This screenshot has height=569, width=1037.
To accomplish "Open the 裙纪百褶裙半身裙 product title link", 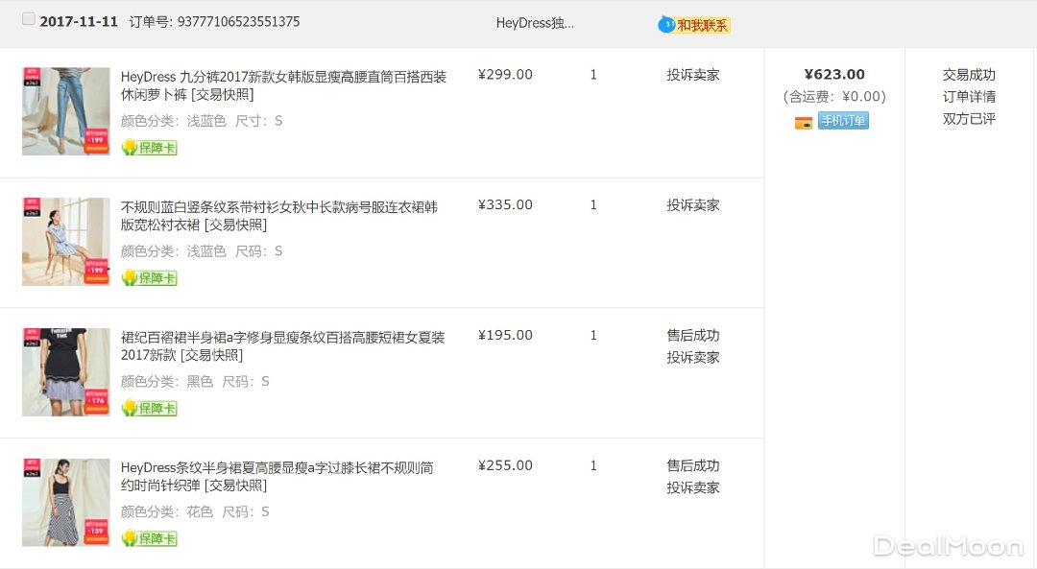I will (282, 338).
